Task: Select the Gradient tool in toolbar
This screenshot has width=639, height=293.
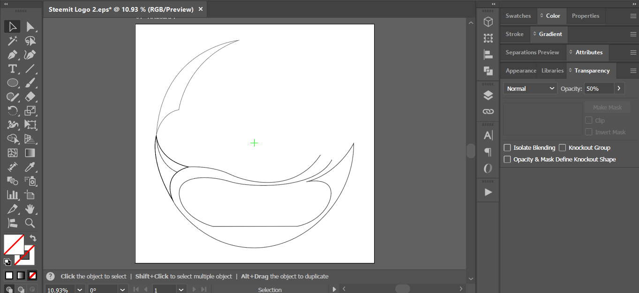Action: (x=30, y=153)
